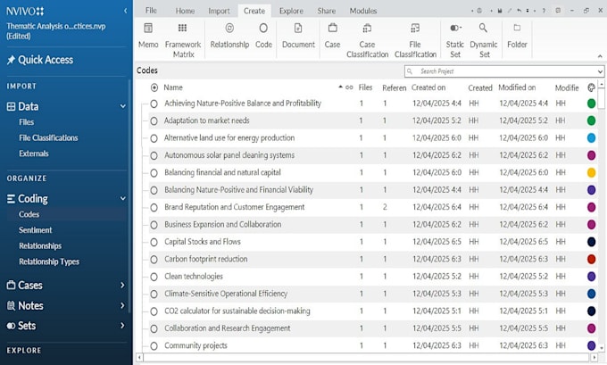Collapse the Coding section chevron
The height and width of the screenshot is (365, 607).
coord(122,198)
